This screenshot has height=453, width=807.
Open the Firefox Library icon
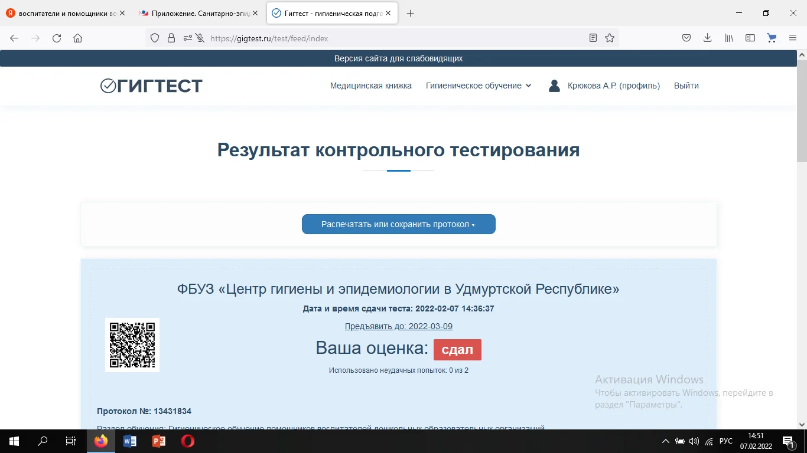point(728,37)
